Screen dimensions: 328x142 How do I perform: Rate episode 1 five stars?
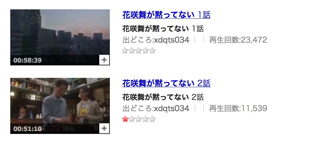click(152, 50)
